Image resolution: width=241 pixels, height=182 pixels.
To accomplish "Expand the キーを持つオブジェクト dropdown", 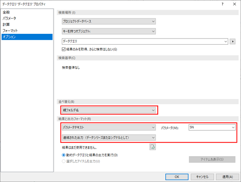I will pyautogui.click(x=109, y=31).
